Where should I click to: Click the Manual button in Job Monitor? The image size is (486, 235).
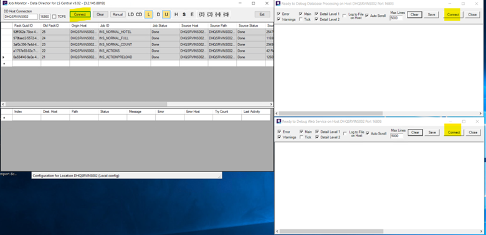click(x=118, y=14)
